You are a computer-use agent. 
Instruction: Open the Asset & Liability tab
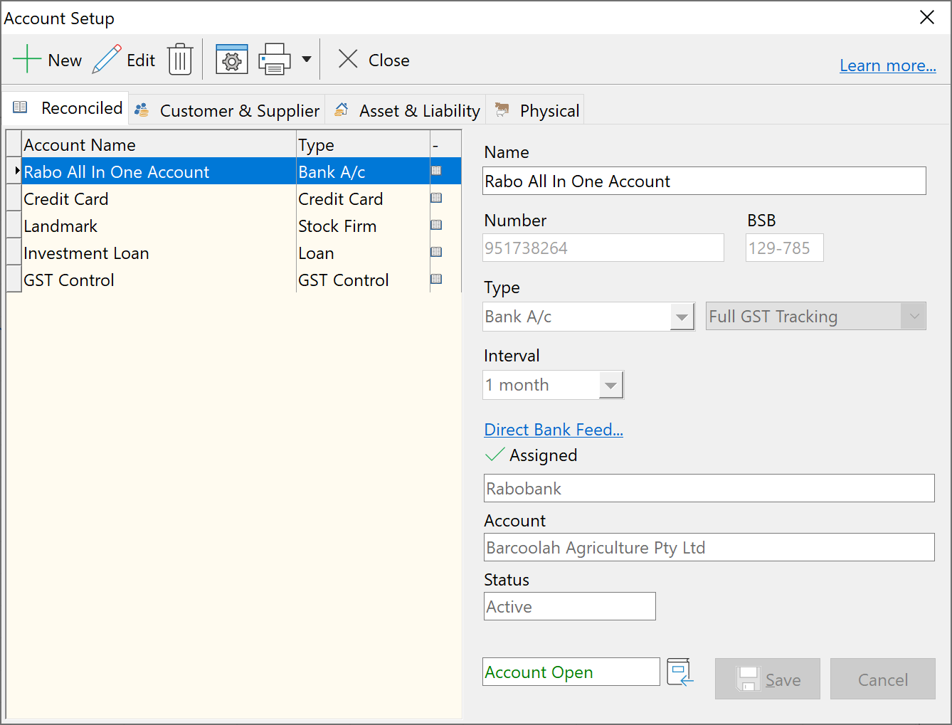[406, 110]
